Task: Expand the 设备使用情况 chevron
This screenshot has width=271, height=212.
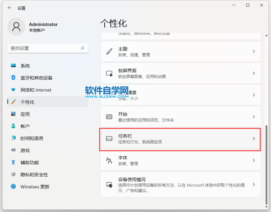Action: (x=254, y=184)
